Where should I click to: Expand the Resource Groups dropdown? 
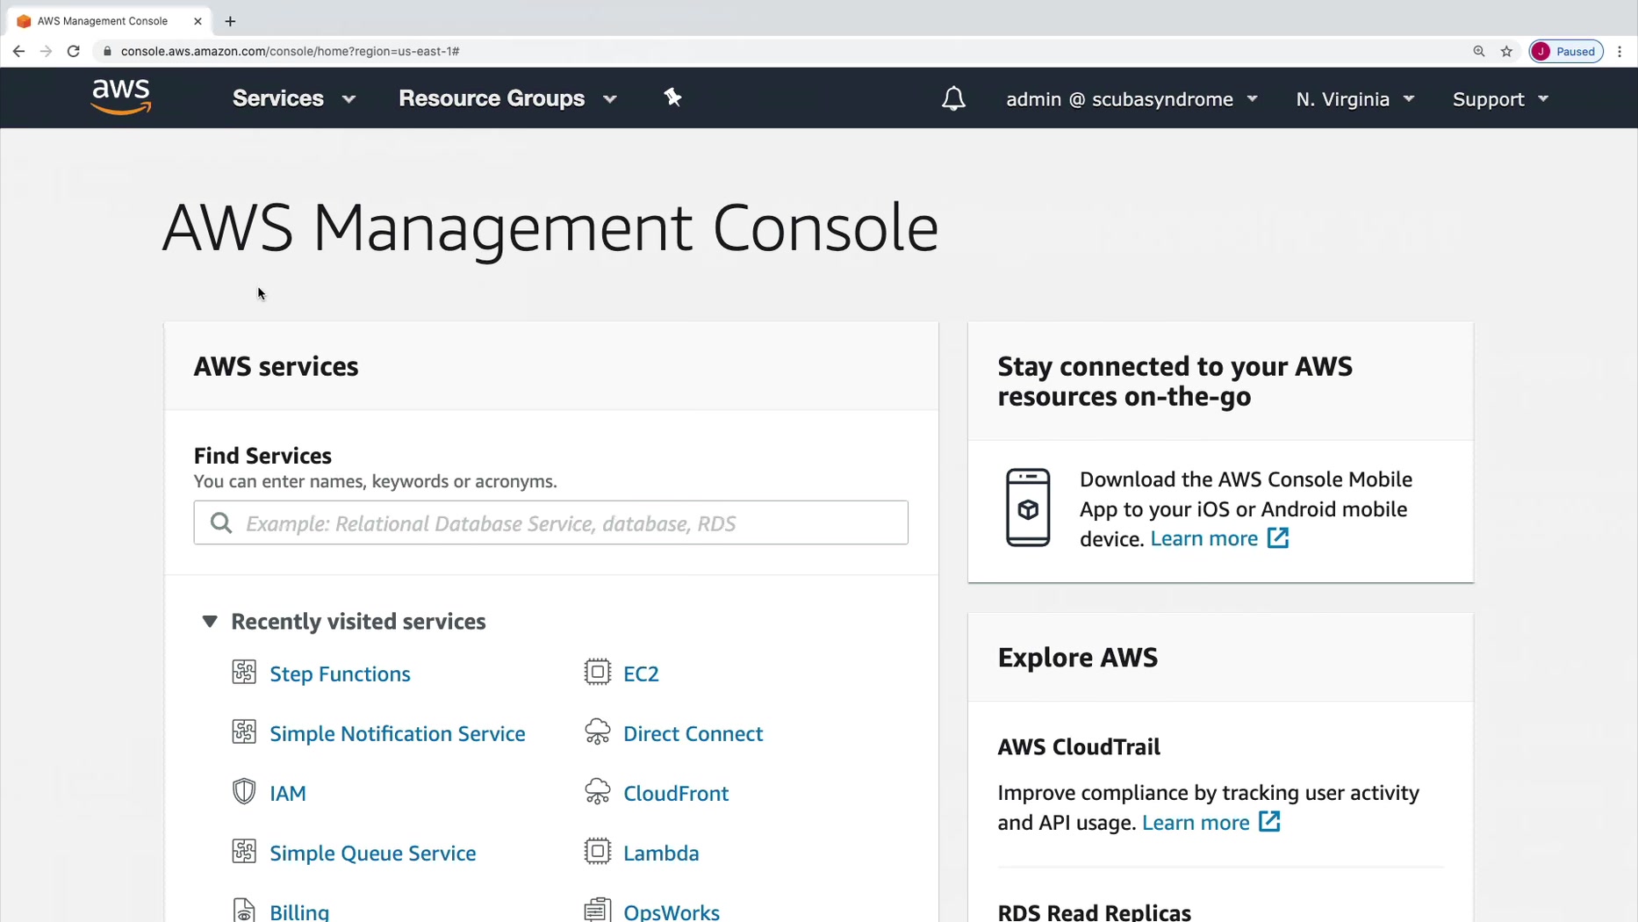coord(507,98)
